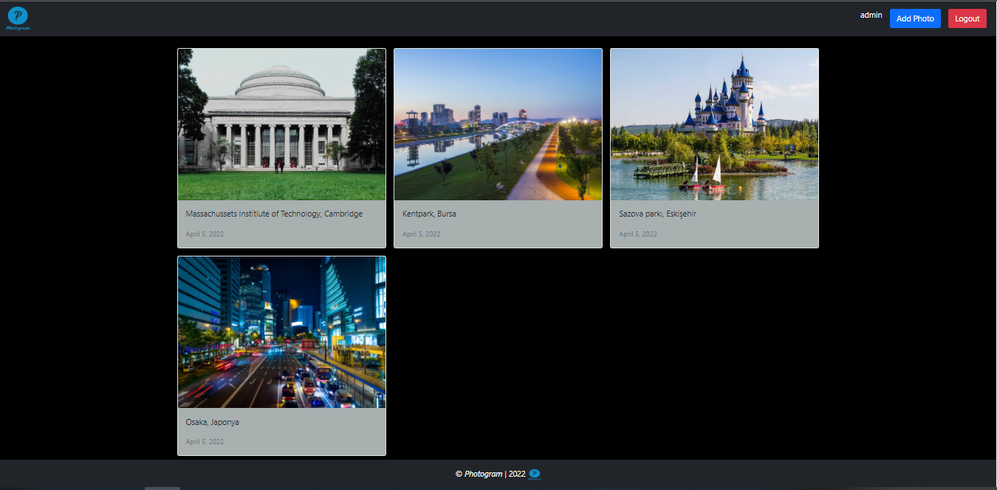Open the Osaka, Japonya photo link

click(x=212, y=422)
